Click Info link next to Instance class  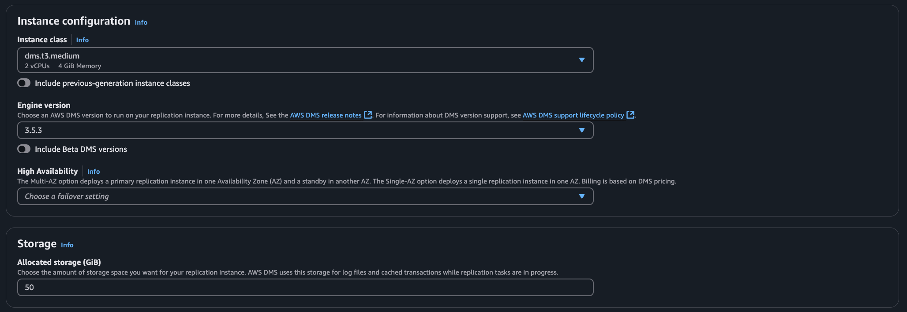click(x=82, y=40)
